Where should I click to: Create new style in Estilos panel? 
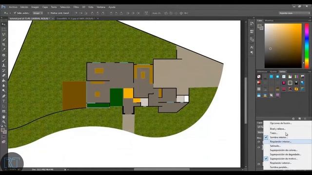click(299, 119)
